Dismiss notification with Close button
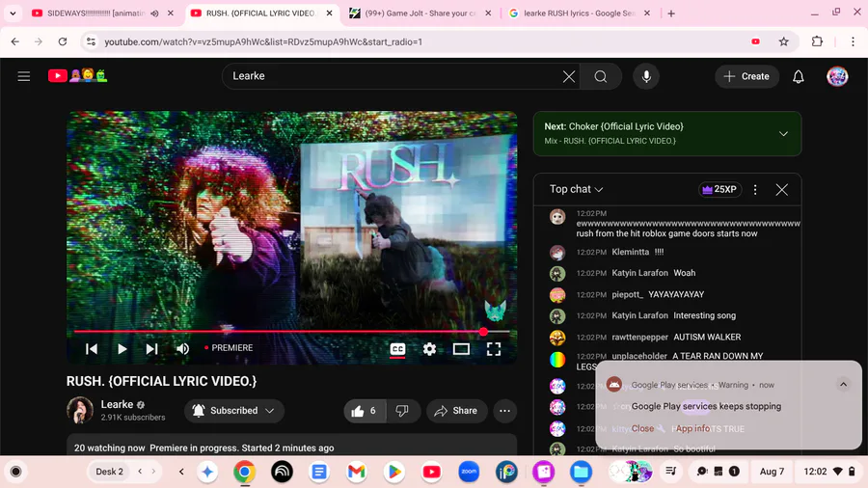The image size is (868, 488). [642, 428]
